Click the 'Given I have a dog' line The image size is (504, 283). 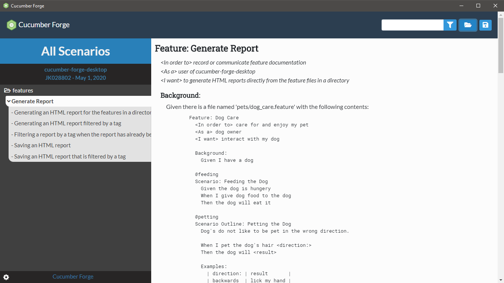(227, 160)
